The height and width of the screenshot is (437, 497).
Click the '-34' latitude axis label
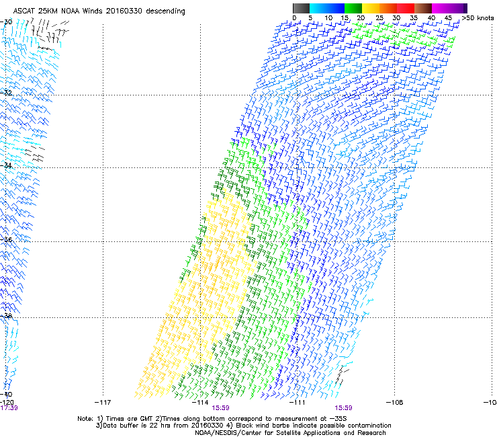6,165
